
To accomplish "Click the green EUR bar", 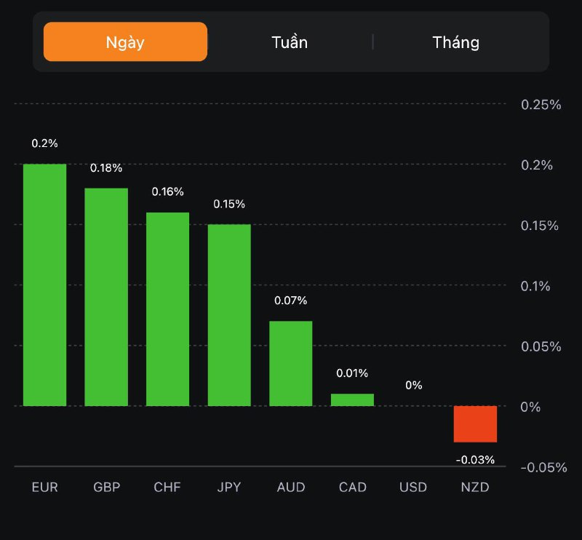I will [x=45, y=285].
